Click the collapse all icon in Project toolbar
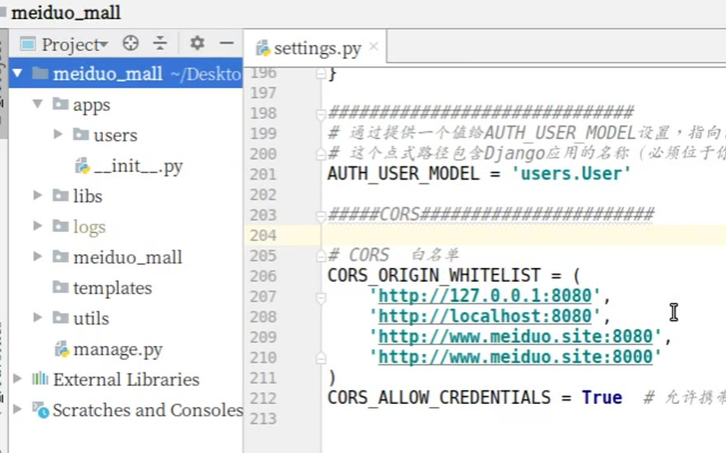 tap(160, 43)
